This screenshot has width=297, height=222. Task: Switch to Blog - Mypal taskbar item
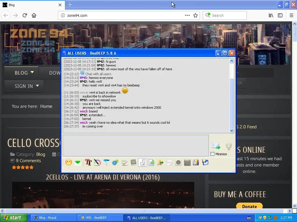[54, 218]
